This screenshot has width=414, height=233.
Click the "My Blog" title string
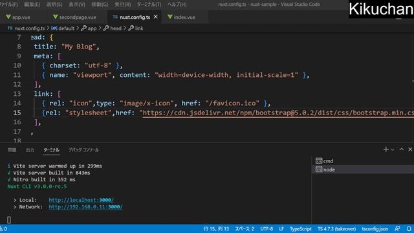(x=79, y=47)
